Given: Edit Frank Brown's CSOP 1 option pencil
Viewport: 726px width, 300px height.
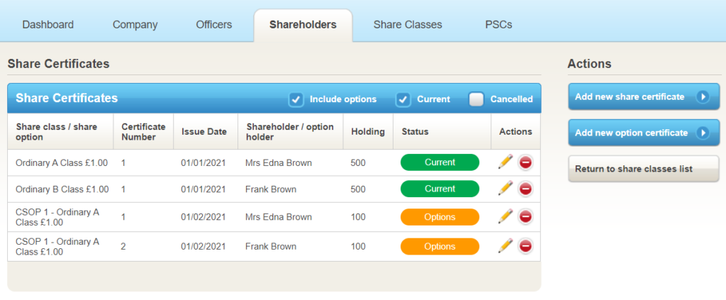Looking at the screenshot, I should [x=505, y=246].
